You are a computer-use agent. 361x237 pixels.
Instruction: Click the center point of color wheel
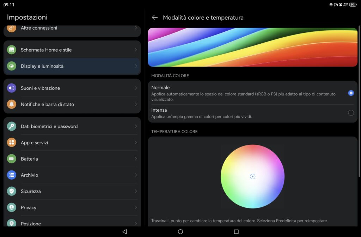(252, 176)
